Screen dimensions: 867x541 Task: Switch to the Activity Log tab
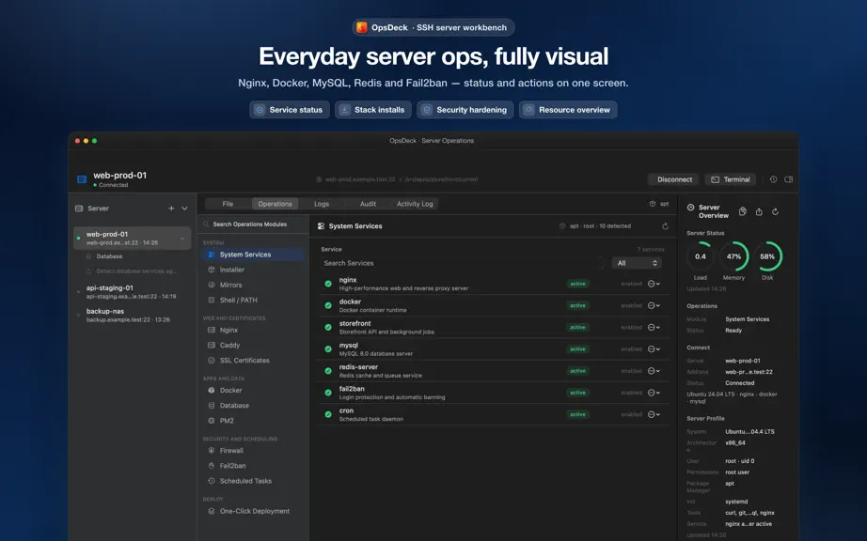pyautogui.click(x=415, y=204)
